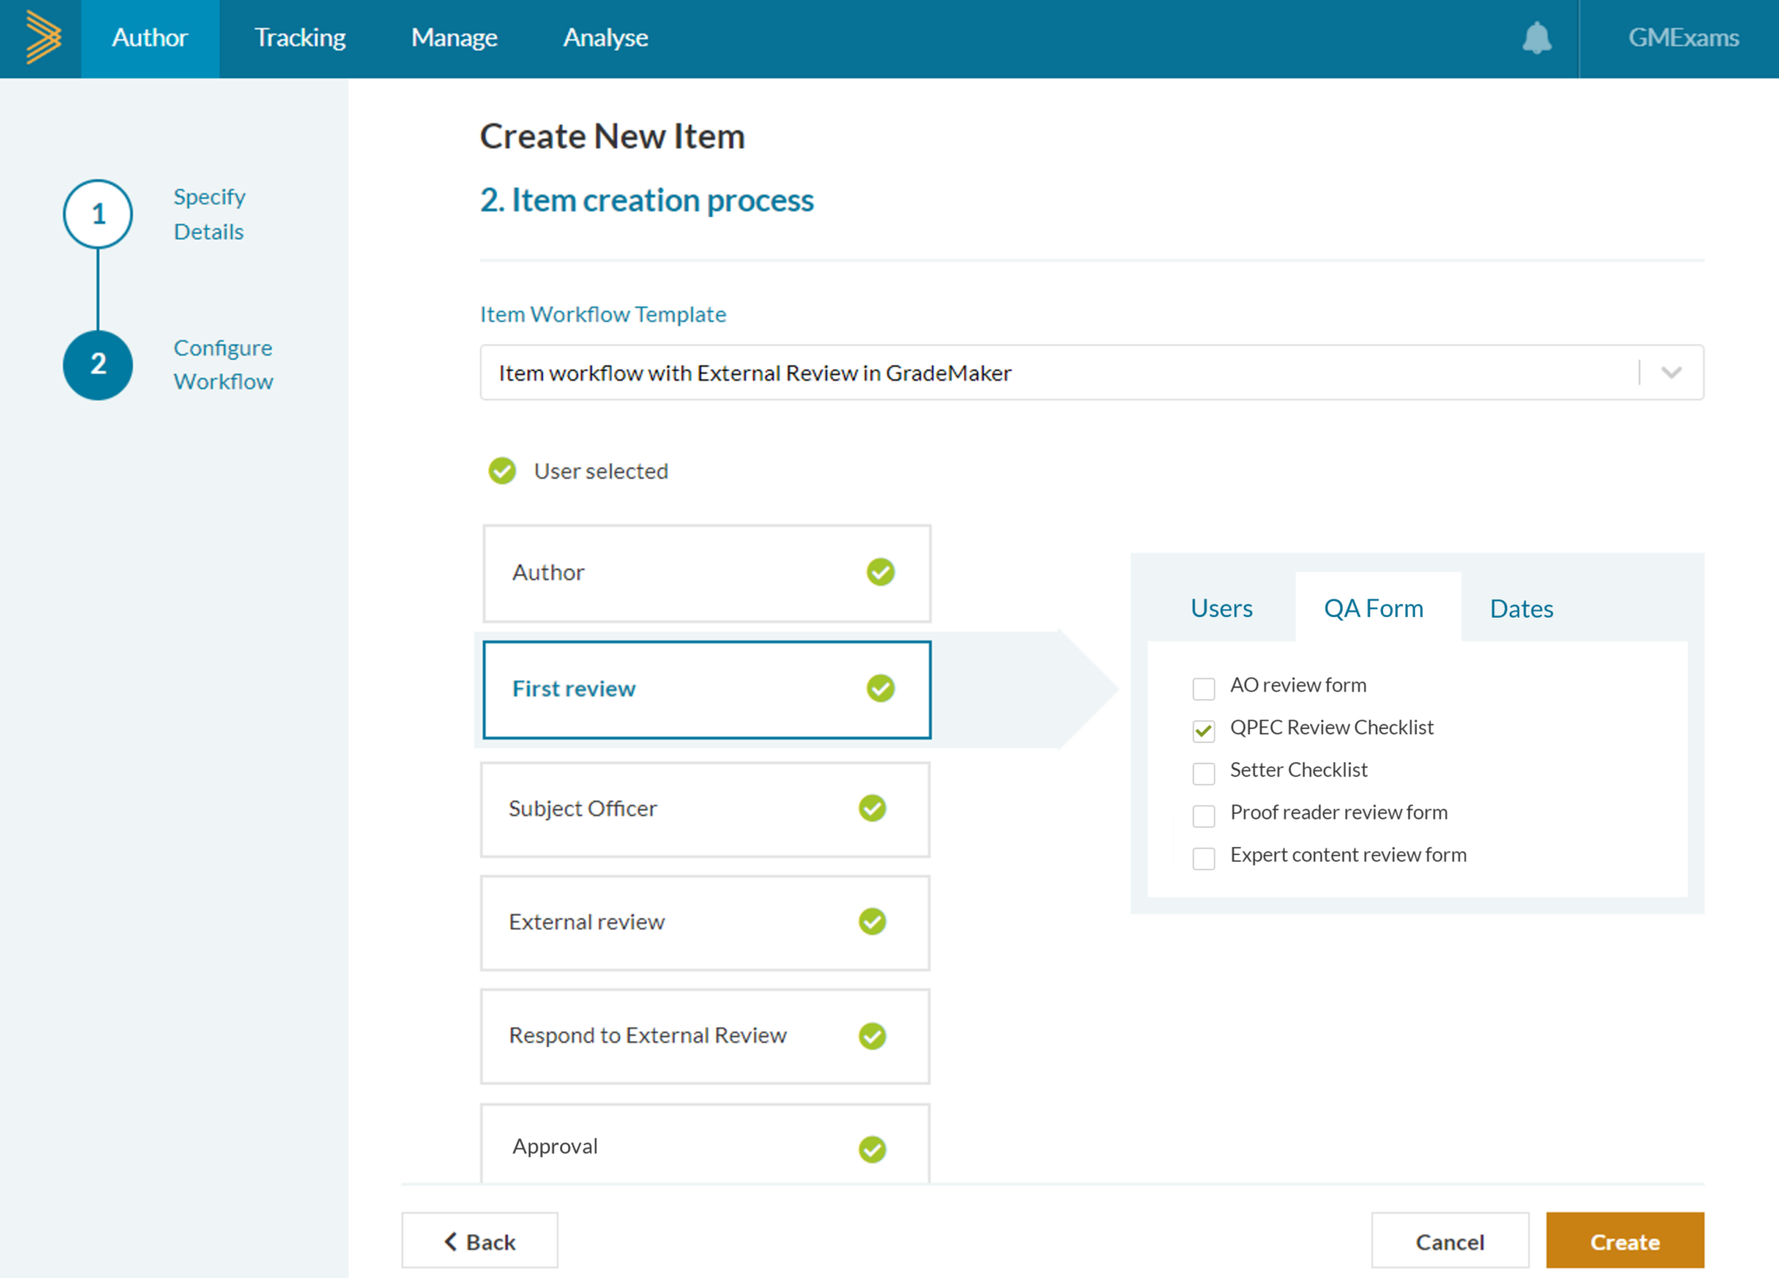Expand the External review workflow stage

(704, 923)
